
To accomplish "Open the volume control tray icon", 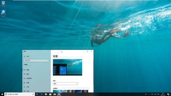I will tap(155, 94).
